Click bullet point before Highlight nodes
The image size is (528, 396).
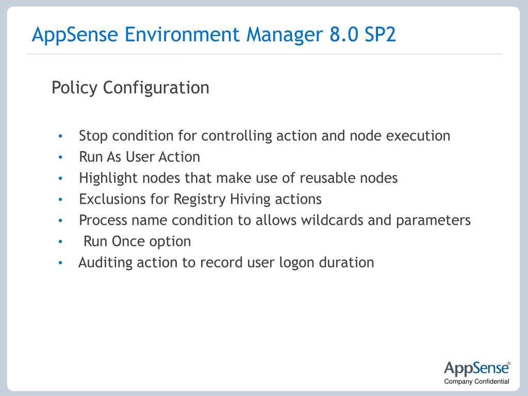click(x=60, y=178)
